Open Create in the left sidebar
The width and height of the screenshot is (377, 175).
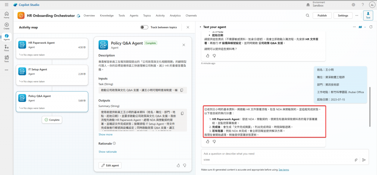[x=7, y=26]
